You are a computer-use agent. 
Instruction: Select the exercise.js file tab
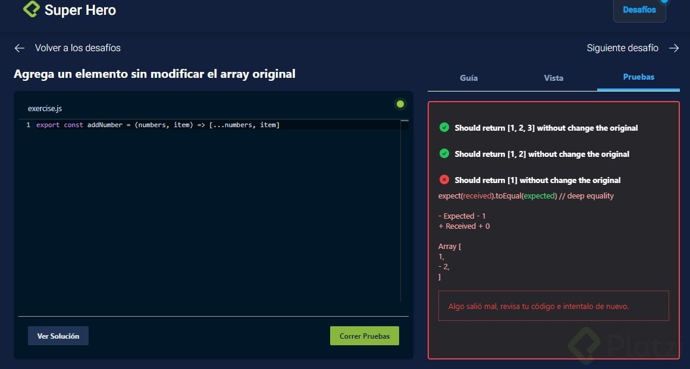point(45,108)
